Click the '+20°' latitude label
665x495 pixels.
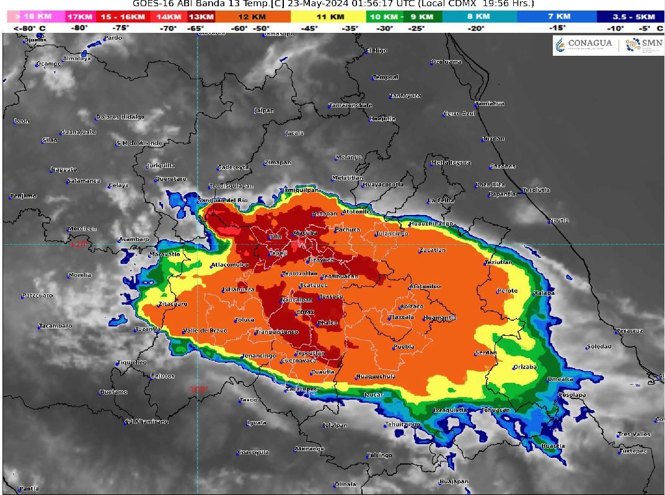tap(80, 244)
